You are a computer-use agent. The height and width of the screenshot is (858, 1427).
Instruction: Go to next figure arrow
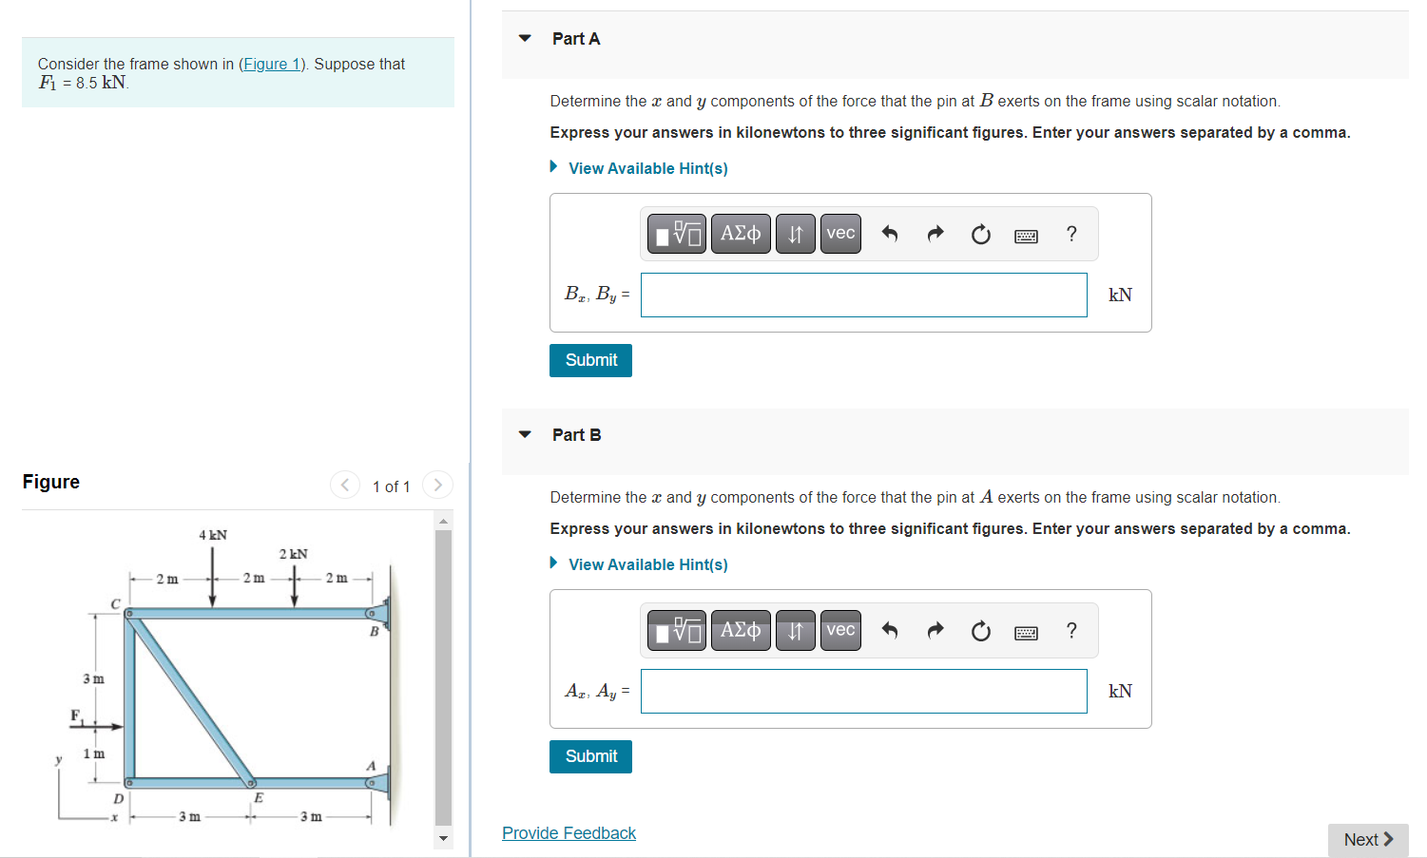click(437, 485)
